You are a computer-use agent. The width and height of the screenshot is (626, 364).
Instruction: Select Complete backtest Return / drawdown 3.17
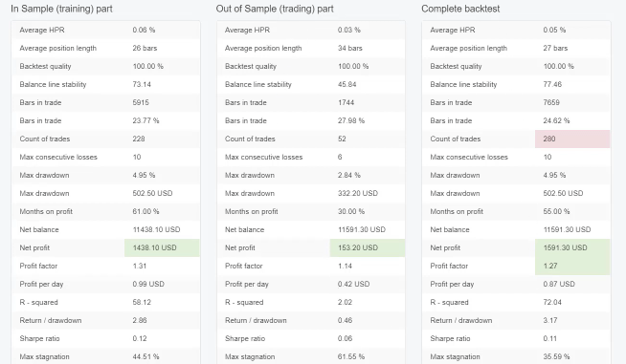coord(549,320)
